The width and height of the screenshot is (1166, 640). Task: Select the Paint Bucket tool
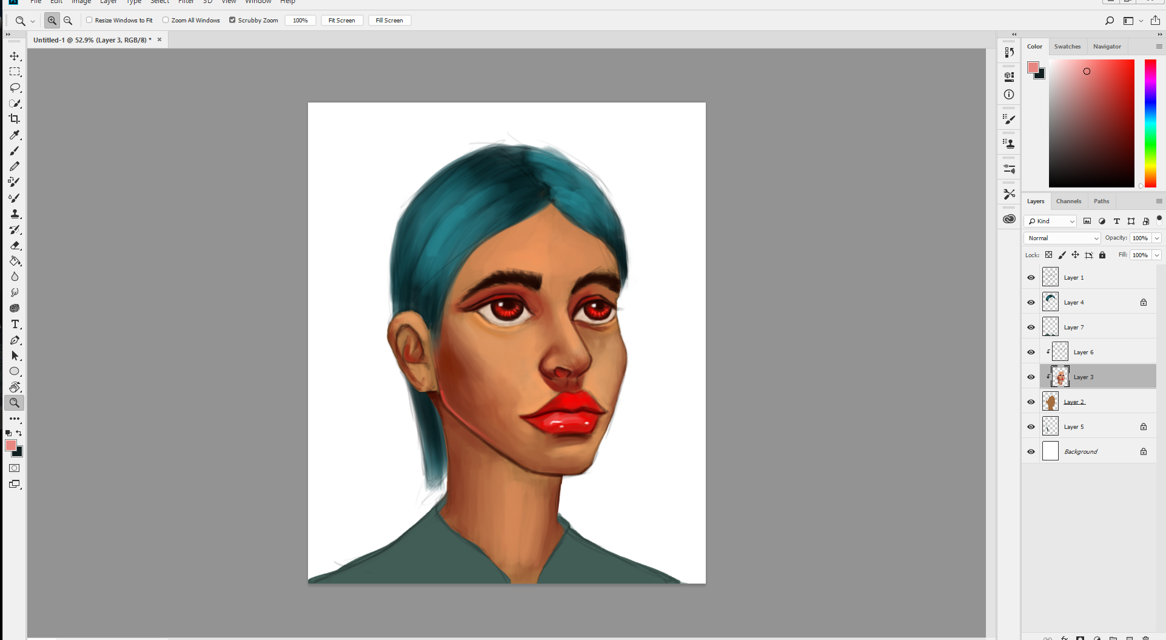(15, 261)
